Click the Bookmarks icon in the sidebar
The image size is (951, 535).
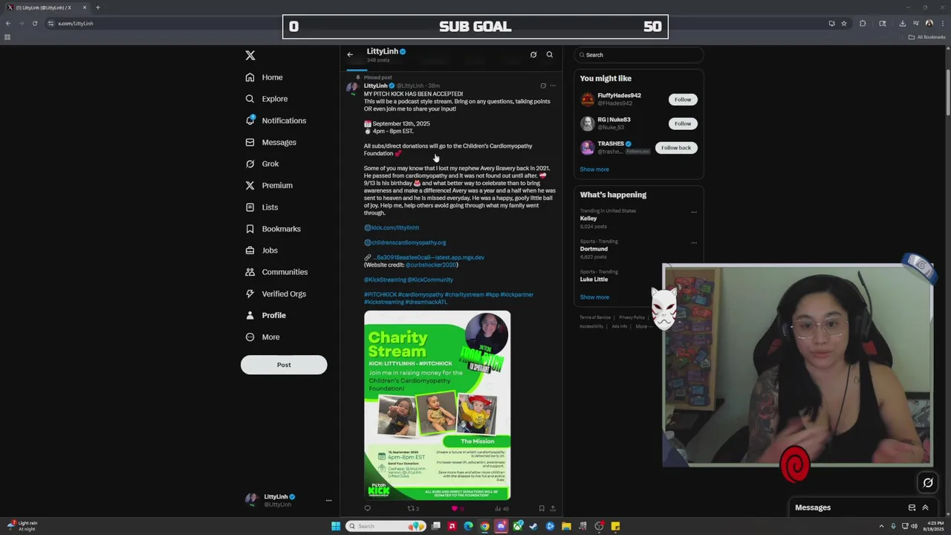click(x=250, y=229)
